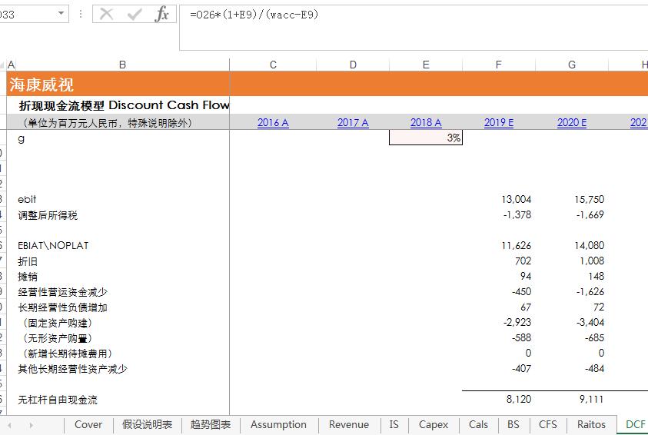Click sheet tab scroll right arrow
Image resolution: width=648 pixels, height=435 pixels.
pos(31,425)
